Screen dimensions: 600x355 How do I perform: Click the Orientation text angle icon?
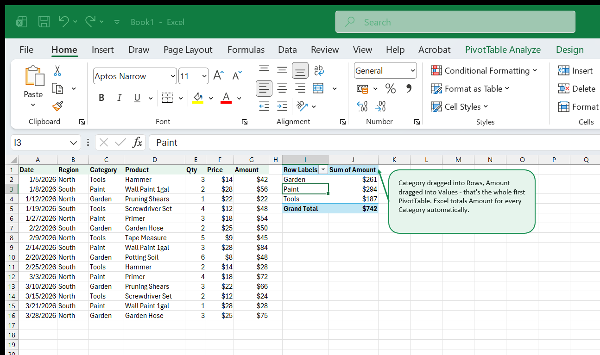click(x=302, y=106)
